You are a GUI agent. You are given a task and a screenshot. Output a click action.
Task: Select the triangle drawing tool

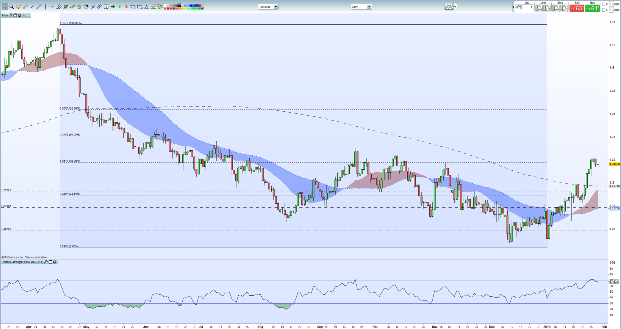pyautogui.click(x=146, y=7)
